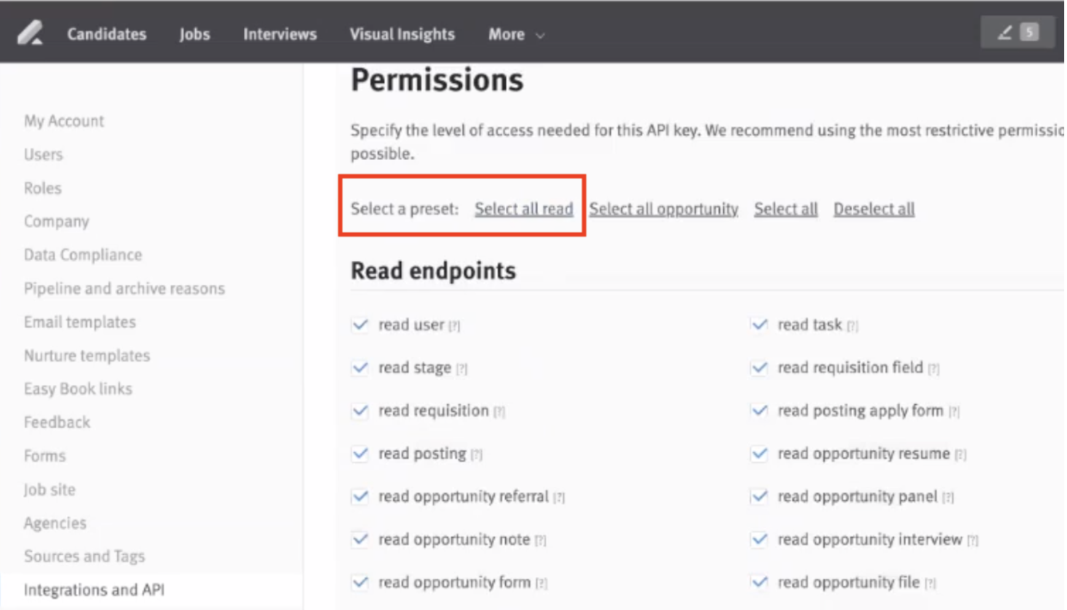Screen dimensions: 1067x610
Task: Open the Candidates menu
Action: click(106, 34)
